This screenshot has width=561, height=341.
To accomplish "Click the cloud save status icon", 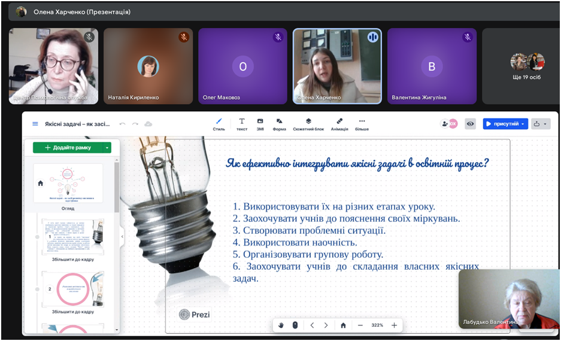I will coord(148,124).
